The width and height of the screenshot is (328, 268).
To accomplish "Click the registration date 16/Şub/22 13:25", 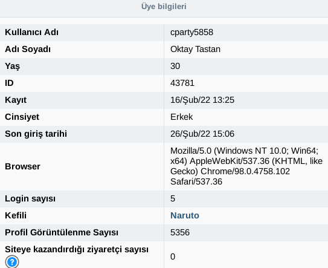I will 202,100.
